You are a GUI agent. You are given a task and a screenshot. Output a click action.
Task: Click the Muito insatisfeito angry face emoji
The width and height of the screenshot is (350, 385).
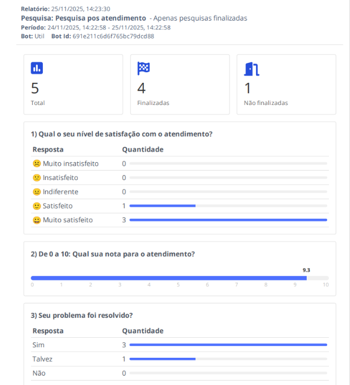(37, 164)
